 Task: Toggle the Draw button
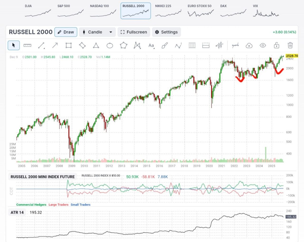[66, 32]
